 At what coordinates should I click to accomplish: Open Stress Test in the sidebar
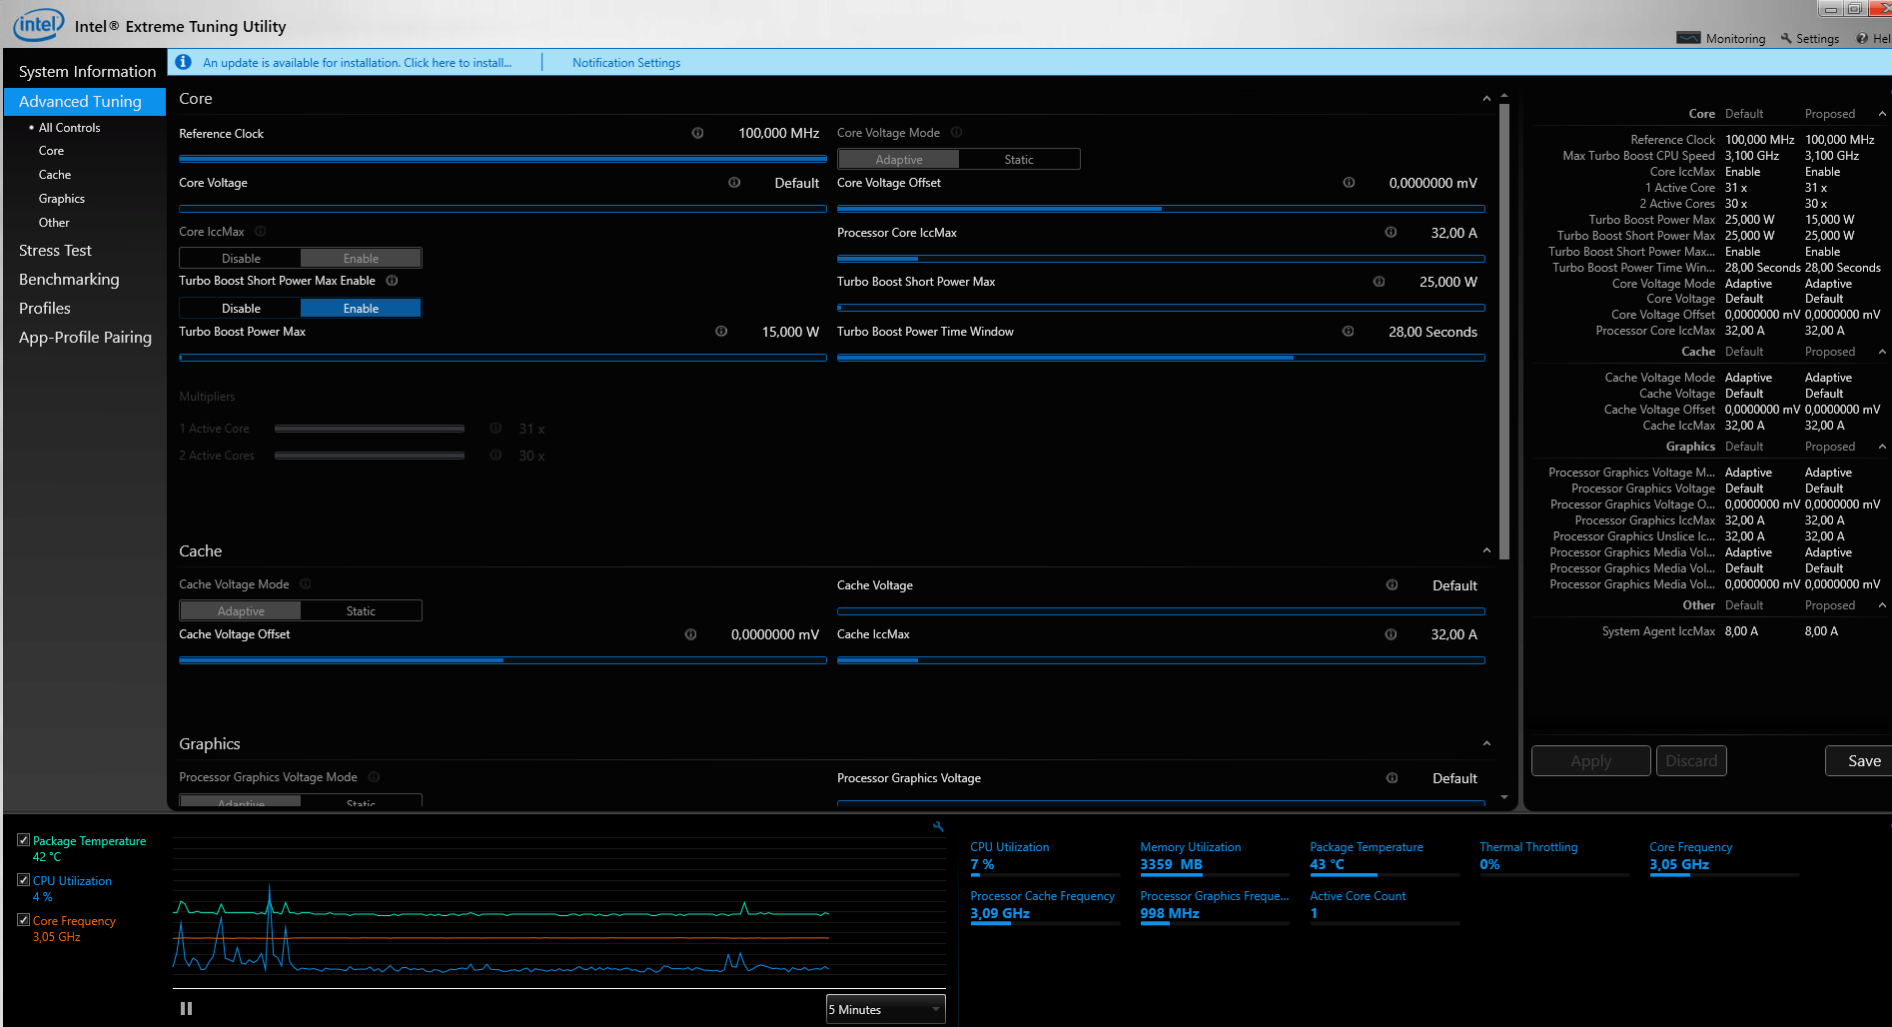coord(55,251)
